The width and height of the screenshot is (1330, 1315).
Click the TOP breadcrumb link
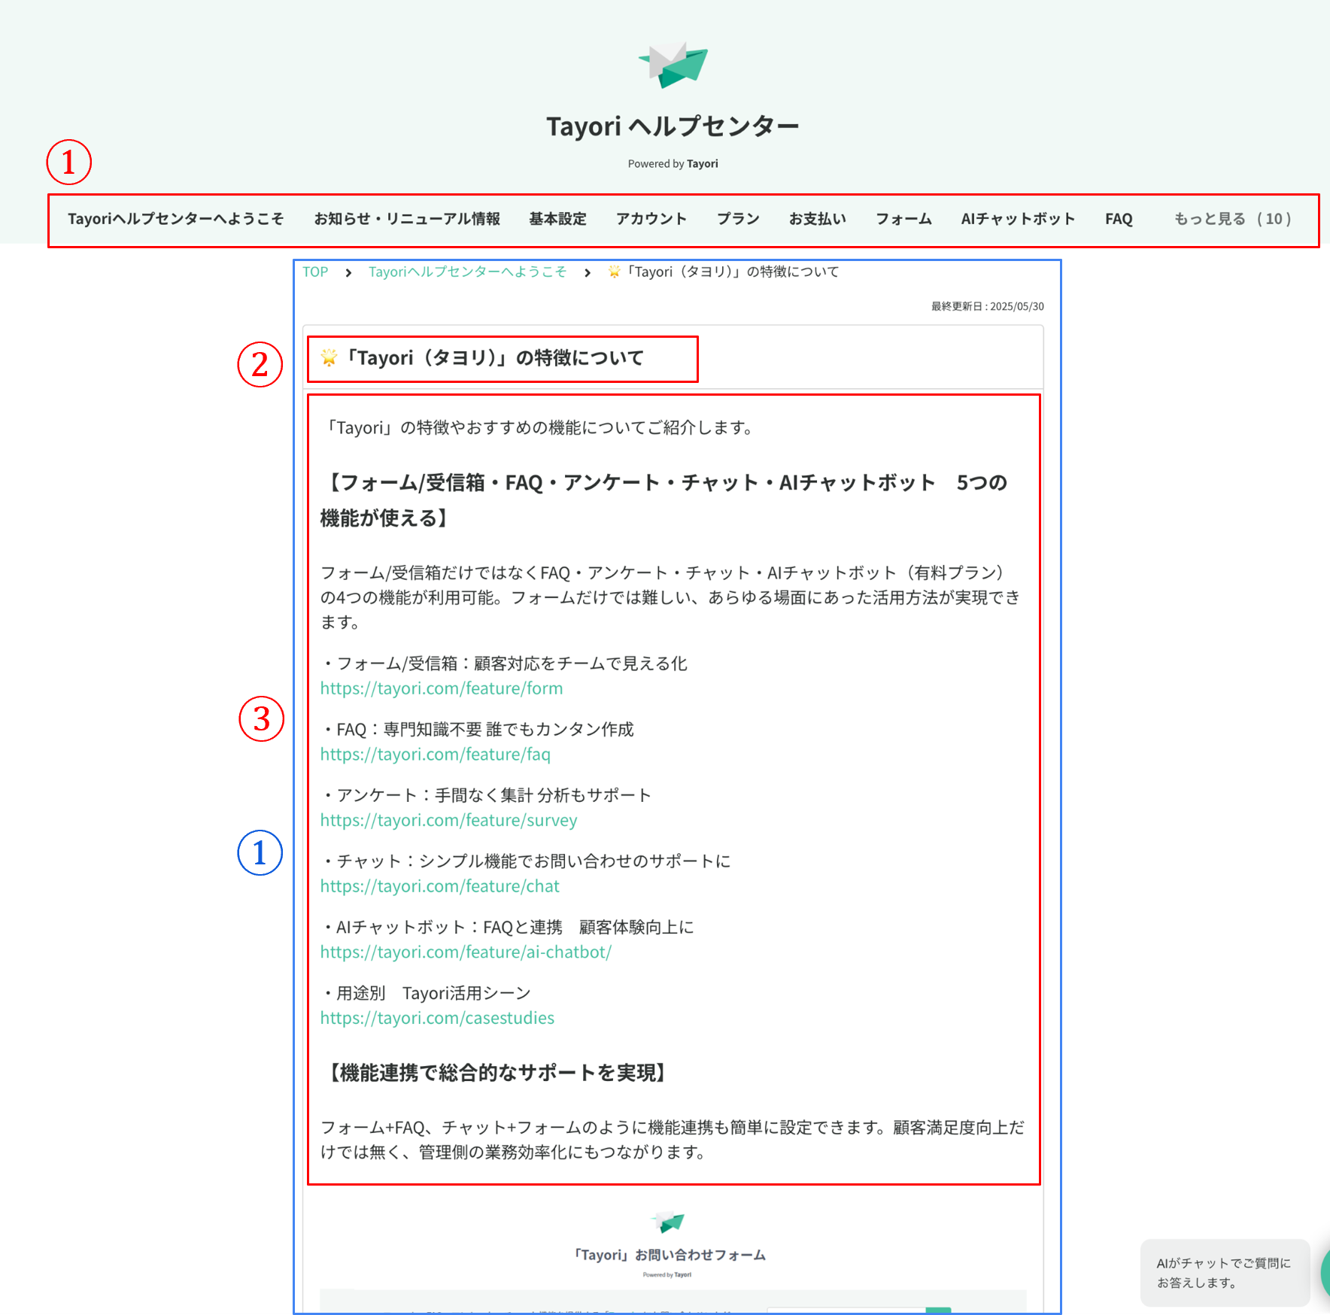tap(314, 272)
